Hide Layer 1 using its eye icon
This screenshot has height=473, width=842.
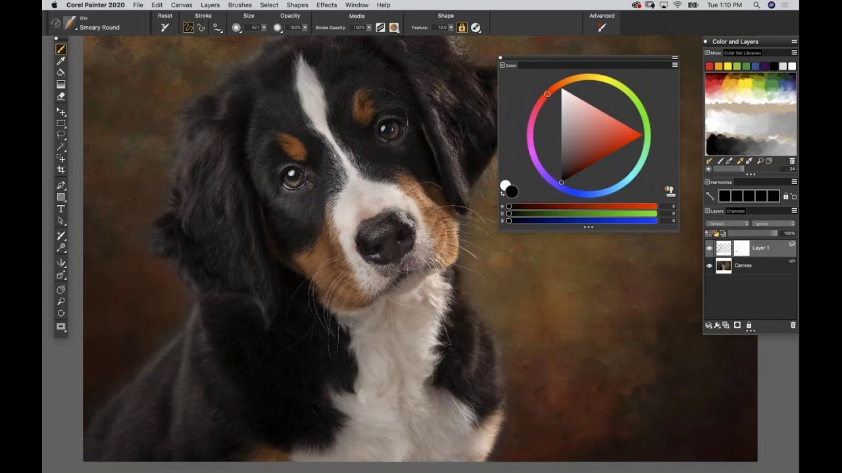[x=709, y=248]
